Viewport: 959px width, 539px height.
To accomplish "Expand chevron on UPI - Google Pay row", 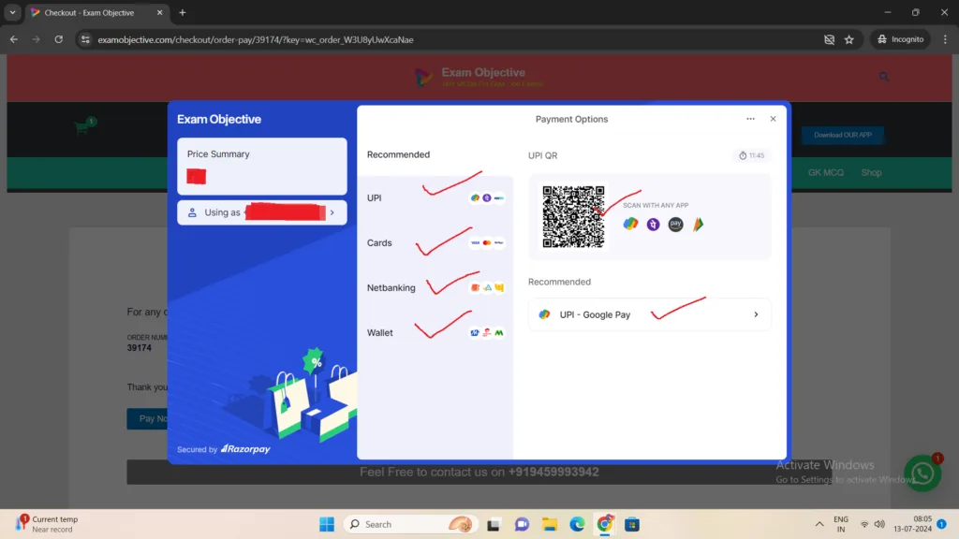I will click(x=756, y=314).
